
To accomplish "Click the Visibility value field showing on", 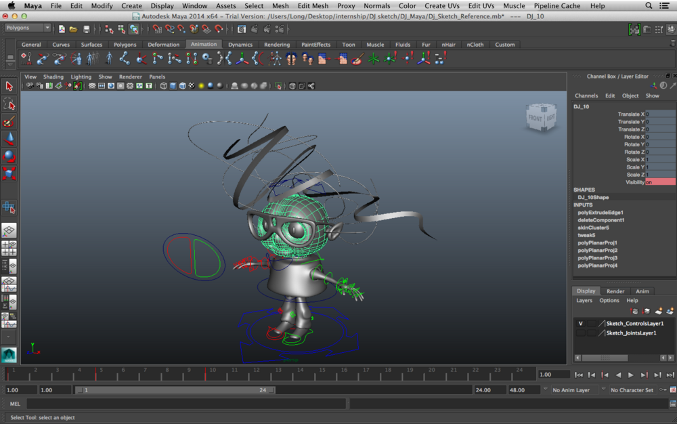I will click(x=659, y=182).
